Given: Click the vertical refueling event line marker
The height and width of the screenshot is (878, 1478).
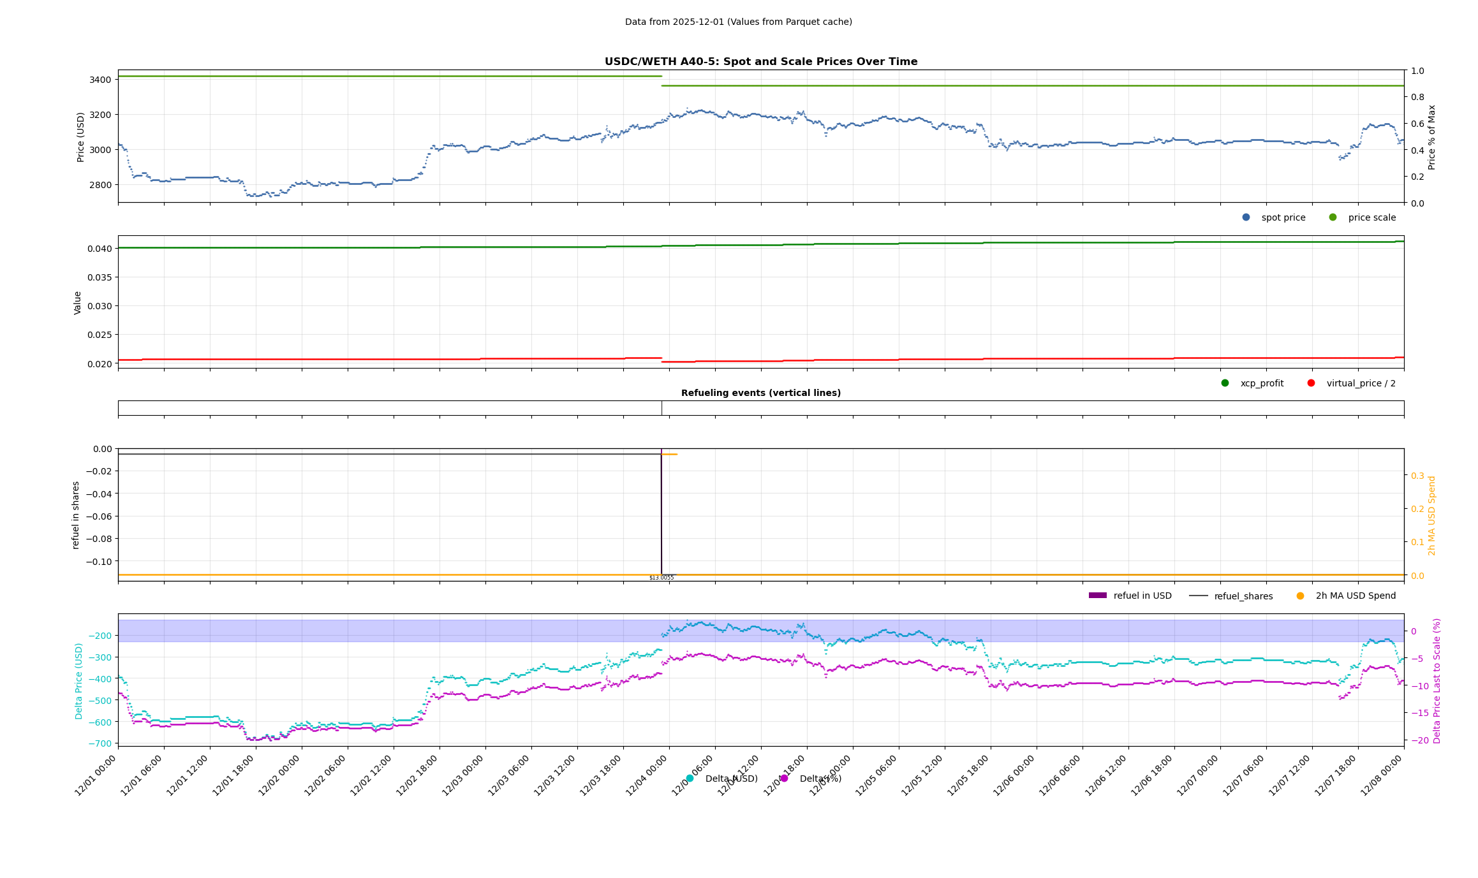Looking at the screenshot, I should 661,408.
